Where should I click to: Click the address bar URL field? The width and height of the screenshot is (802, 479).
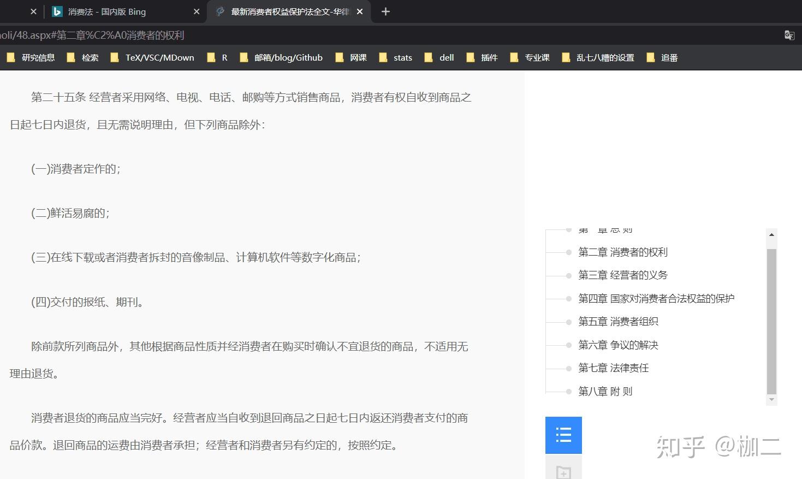click(x=382, y=36)
